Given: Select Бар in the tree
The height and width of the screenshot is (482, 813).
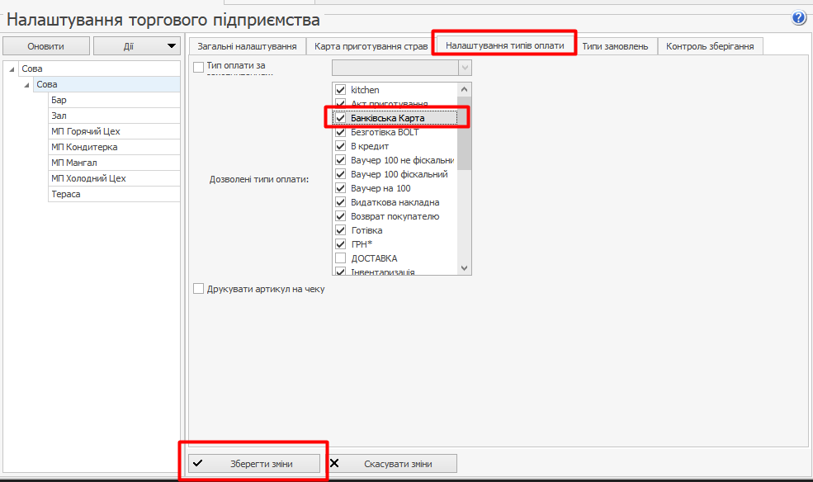Looking at the screenshot, I should 59,100.
